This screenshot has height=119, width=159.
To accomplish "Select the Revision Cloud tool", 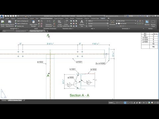I will point(153,23).
